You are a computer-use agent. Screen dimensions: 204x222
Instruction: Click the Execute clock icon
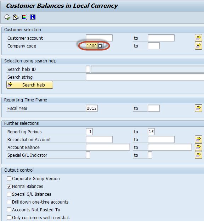click(7, 17)
